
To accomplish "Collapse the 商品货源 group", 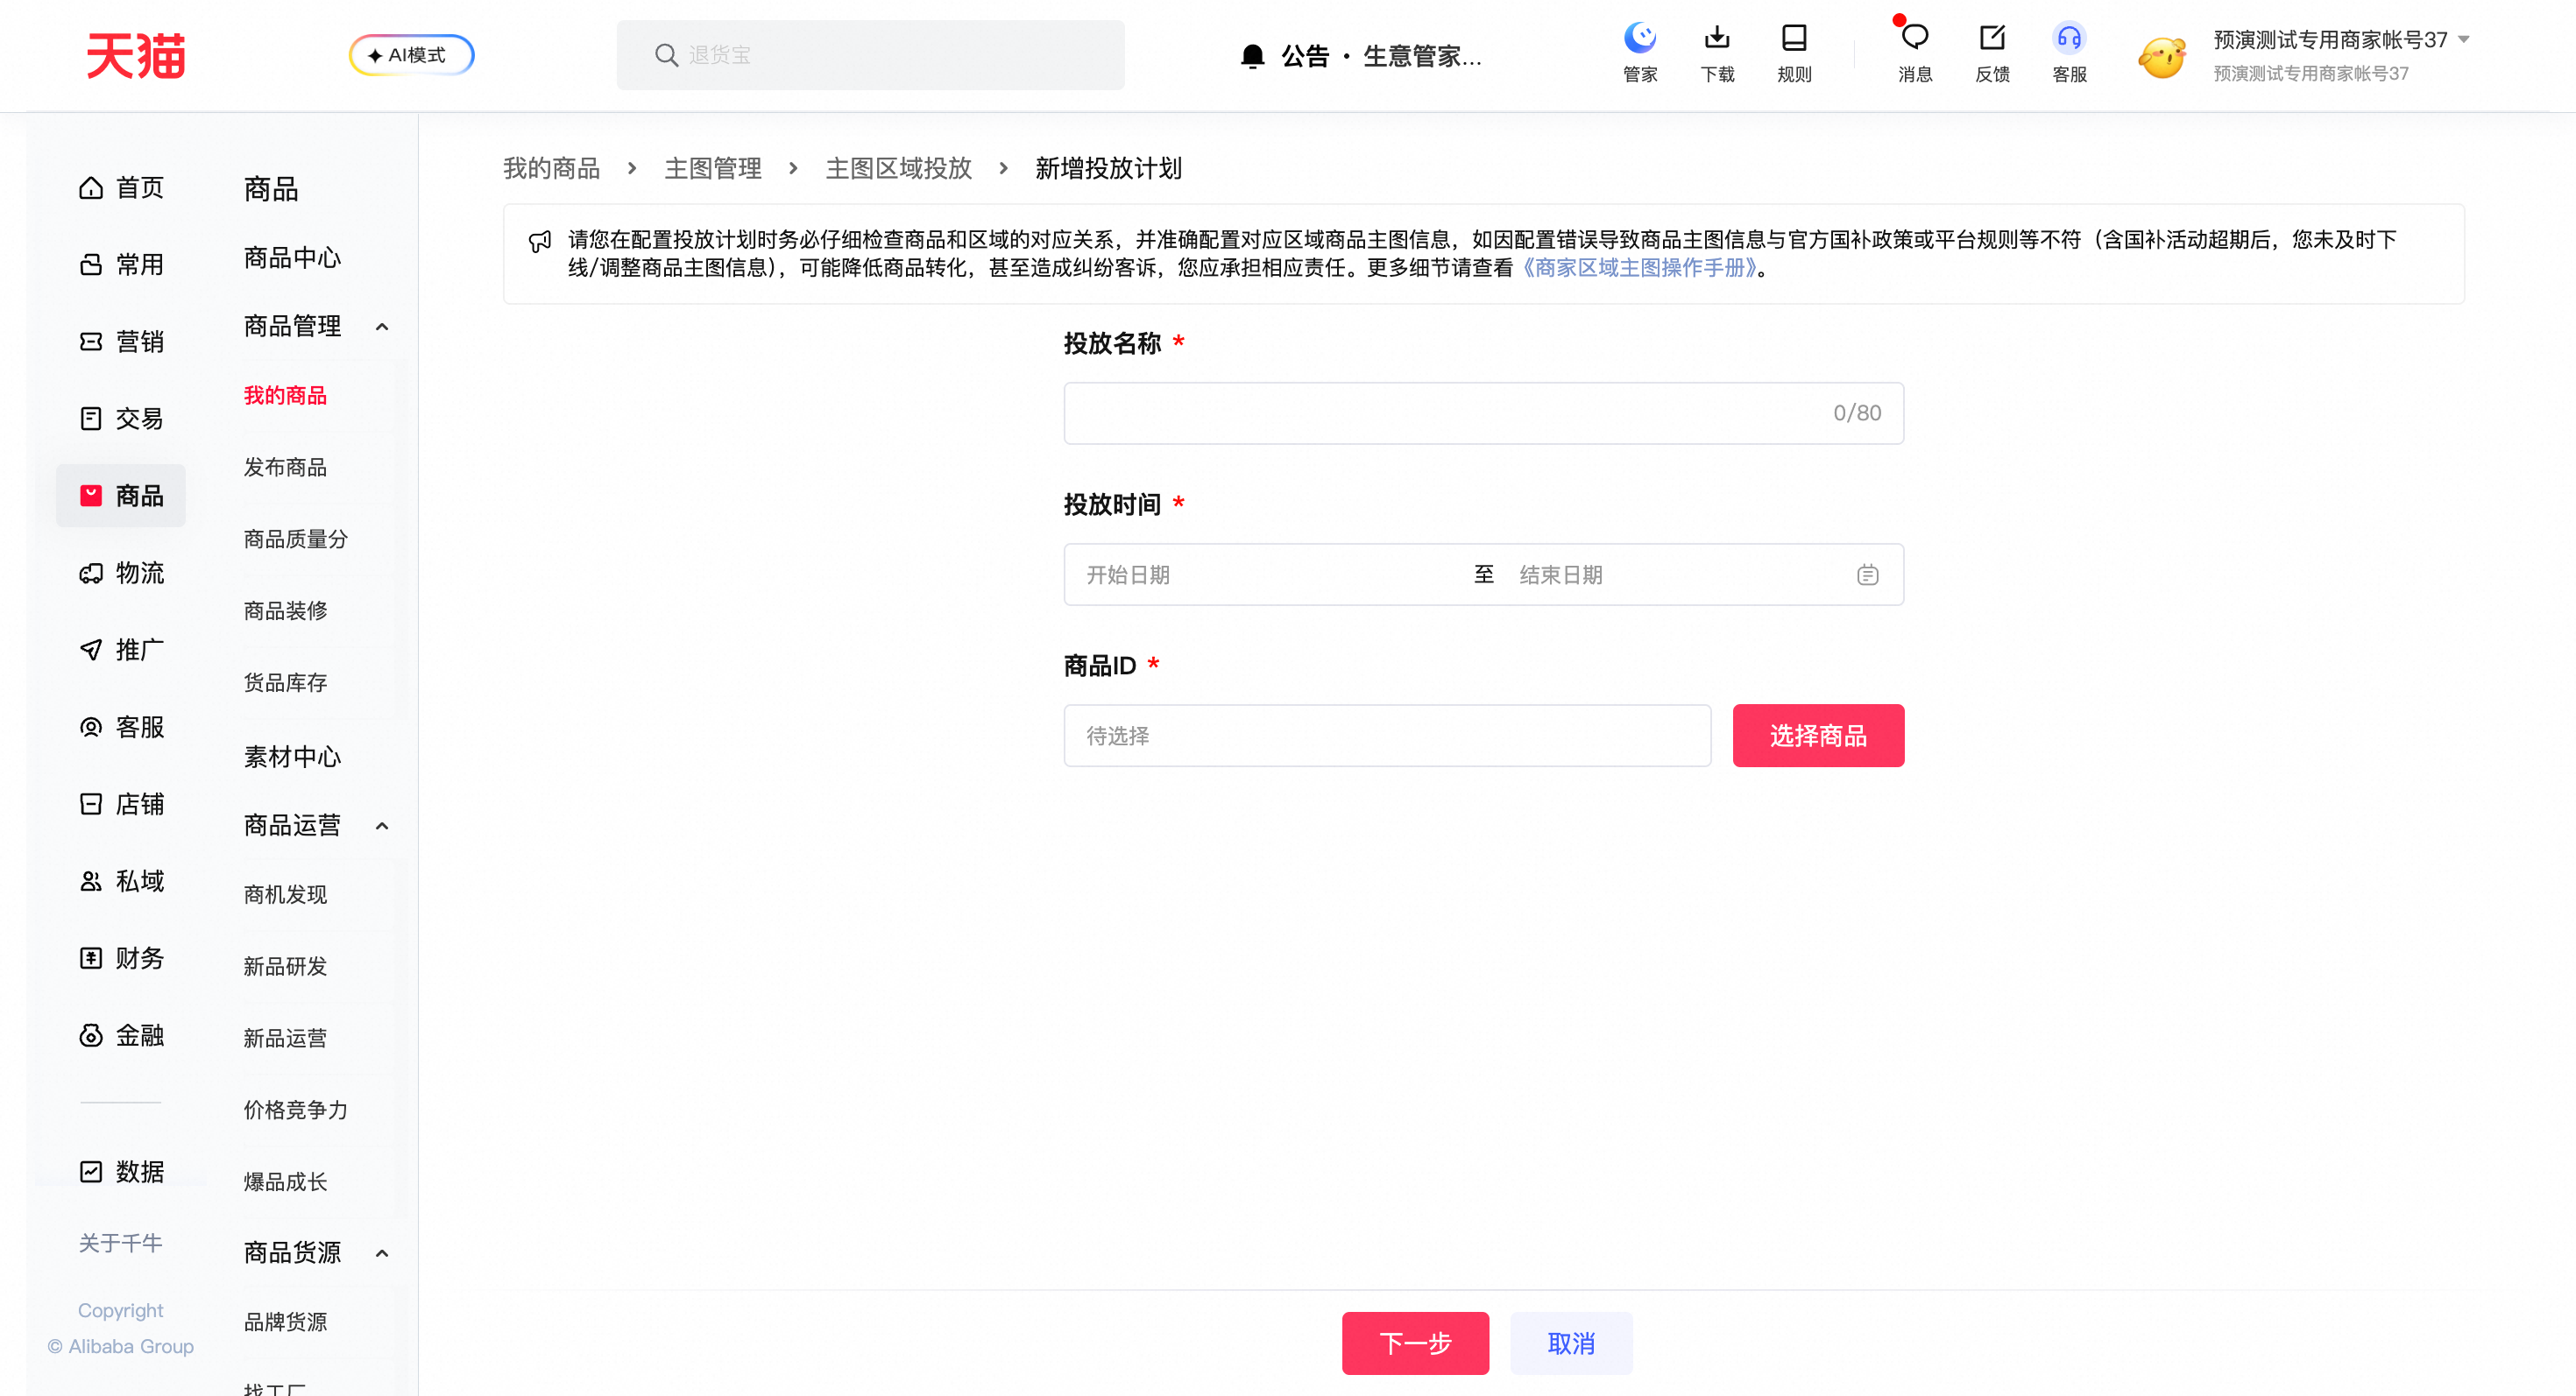I will click(382, 1253).
